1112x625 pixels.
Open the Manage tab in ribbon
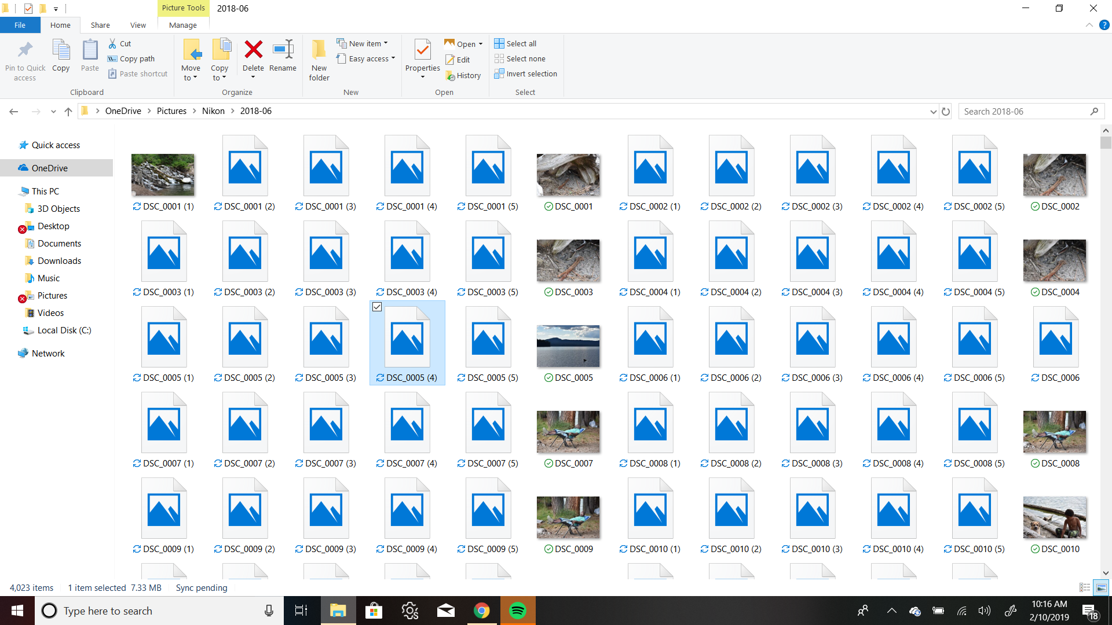tap(181, 24)
